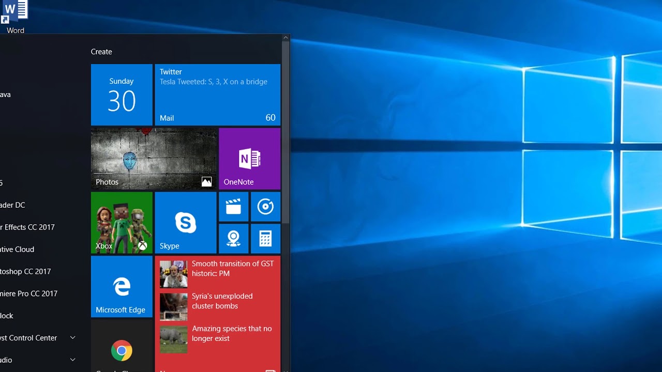Click the Create group heading
662x372 pixels.
101,52
